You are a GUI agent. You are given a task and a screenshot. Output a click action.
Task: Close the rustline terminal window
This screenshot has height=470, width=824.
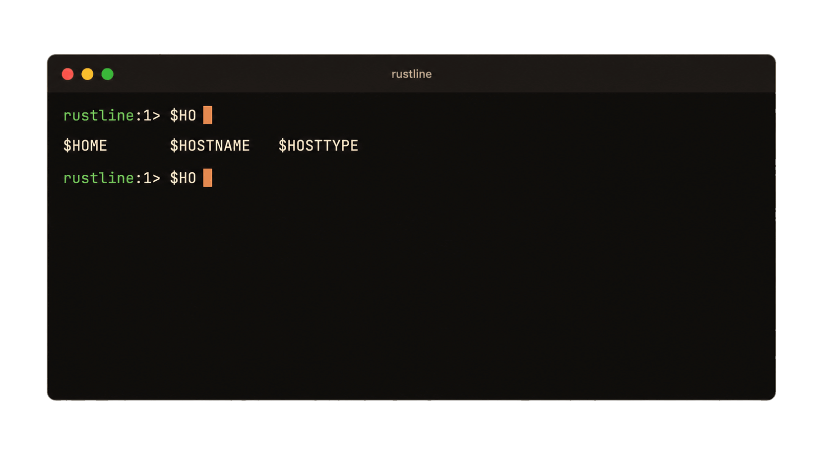(67, 74)
